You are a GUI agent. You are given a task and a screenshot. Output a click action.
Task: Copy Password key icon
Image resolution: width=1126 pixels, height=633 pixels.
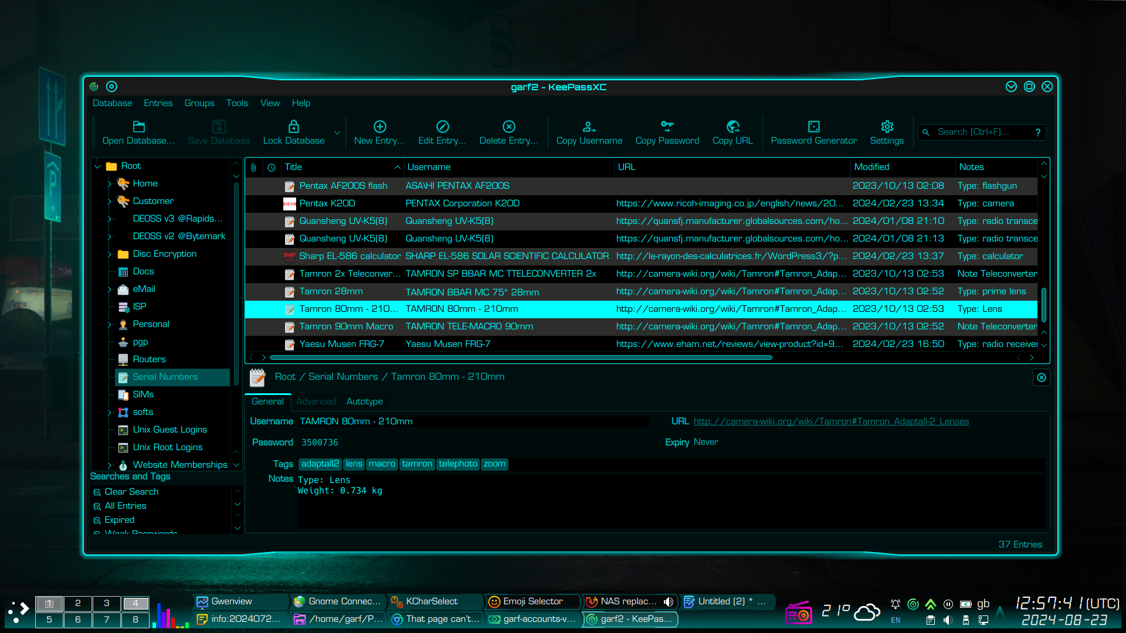[x=667, y=126]
